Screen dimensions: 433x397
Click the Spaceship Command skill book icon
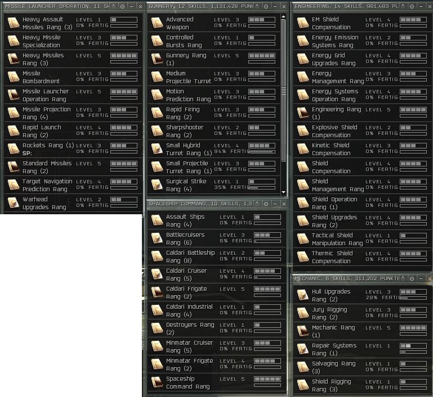pos(157,382)
